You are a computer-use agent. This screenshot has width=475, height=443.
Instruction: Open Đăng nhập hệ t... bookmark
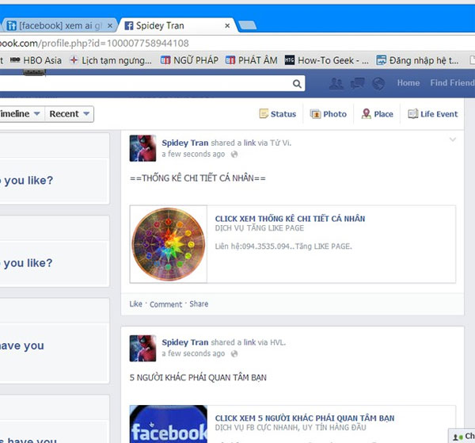[417, 60]
